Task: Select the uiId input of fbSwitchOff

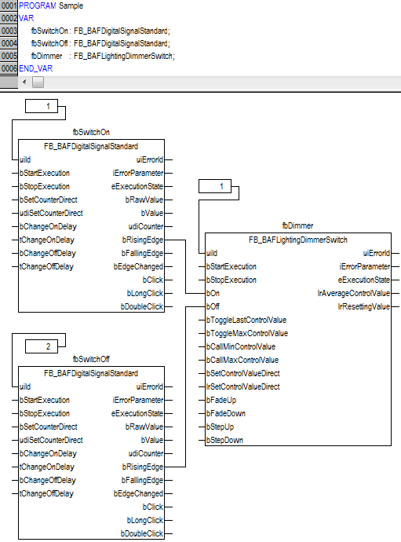Action: [x=25, y=386]
